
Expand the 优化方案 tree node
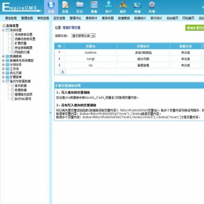[x=3, y=73]
